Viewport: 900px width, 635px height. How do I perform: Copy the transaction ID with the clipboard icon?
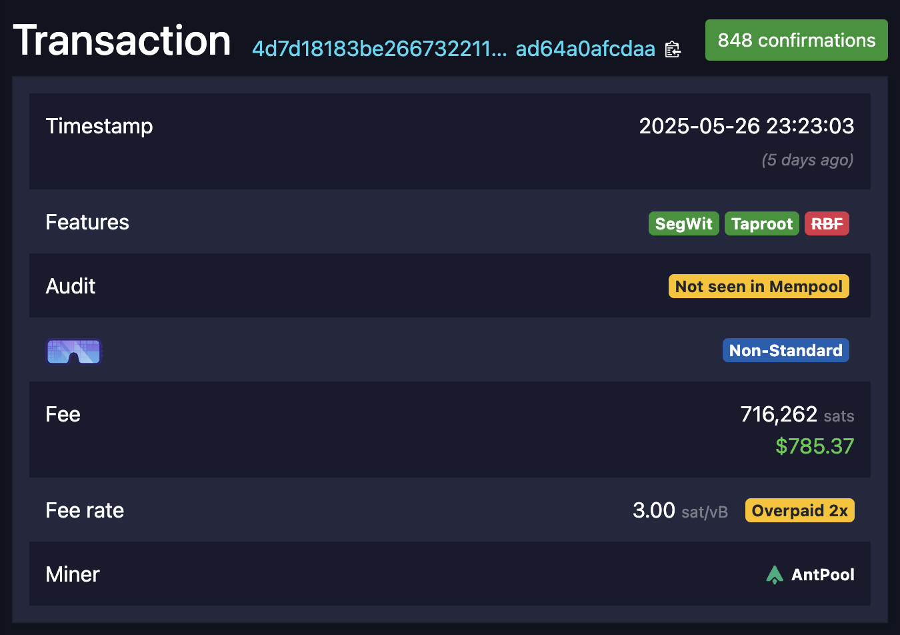tap(673, 49)
